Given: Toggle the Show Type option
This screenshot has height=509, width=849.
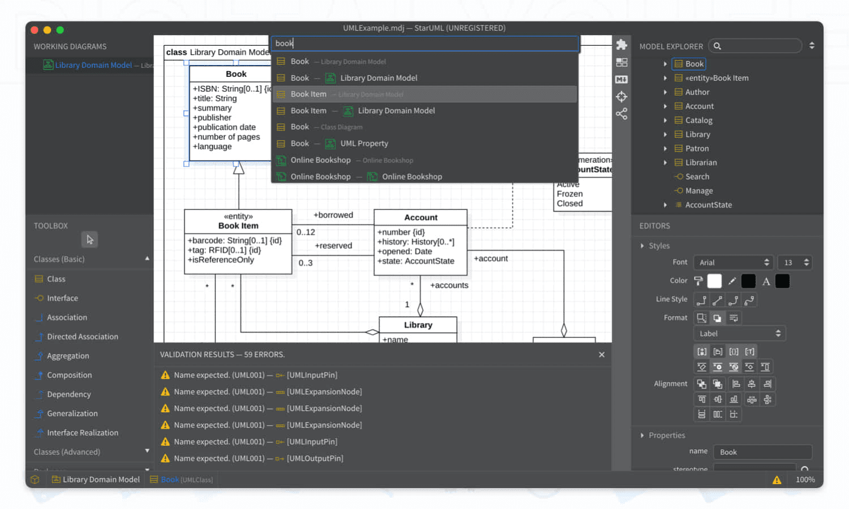Looking at the screenshot, I should pos(749,352).
